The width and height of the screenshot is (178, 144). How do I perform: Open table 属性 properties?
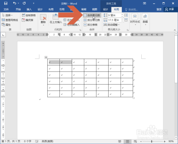6,25
